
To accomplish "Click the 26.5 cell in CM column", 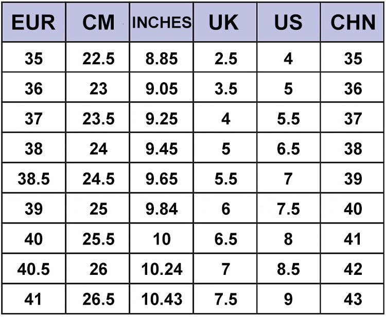I will pos(98,299).
